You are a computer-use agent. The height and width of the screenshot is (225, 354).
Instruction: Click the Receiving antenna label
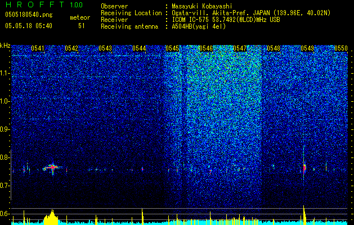pos(129,26)
